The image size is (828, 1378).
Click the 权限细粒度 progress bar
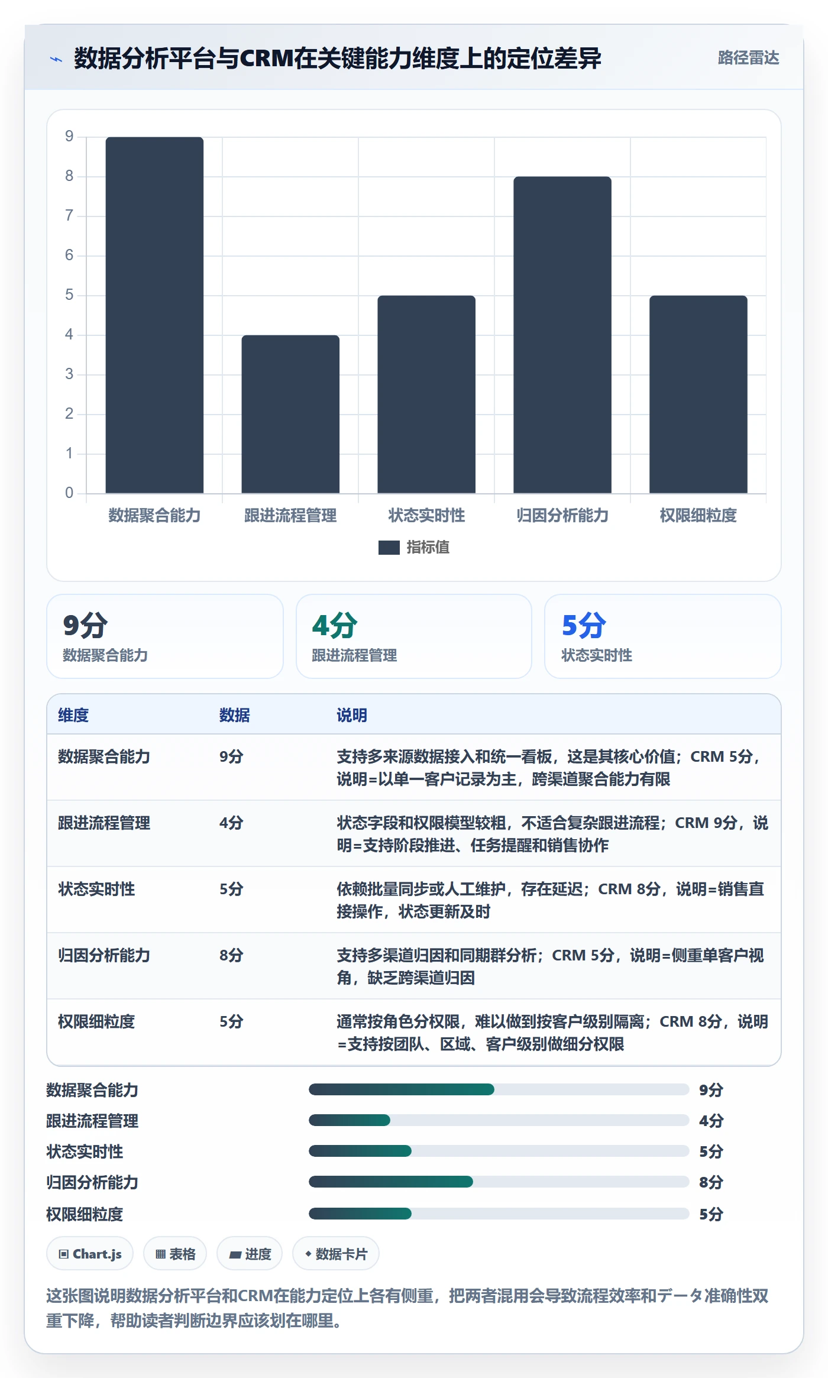click(x=499, y=1214)
